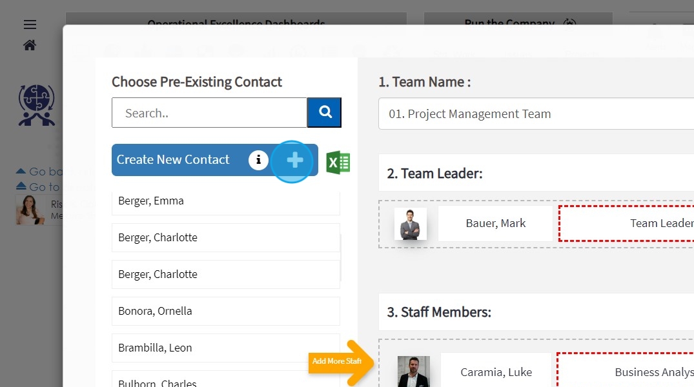The image size is (694, 387).
Task: Open the hamburger menu icon
Action: 30,25
